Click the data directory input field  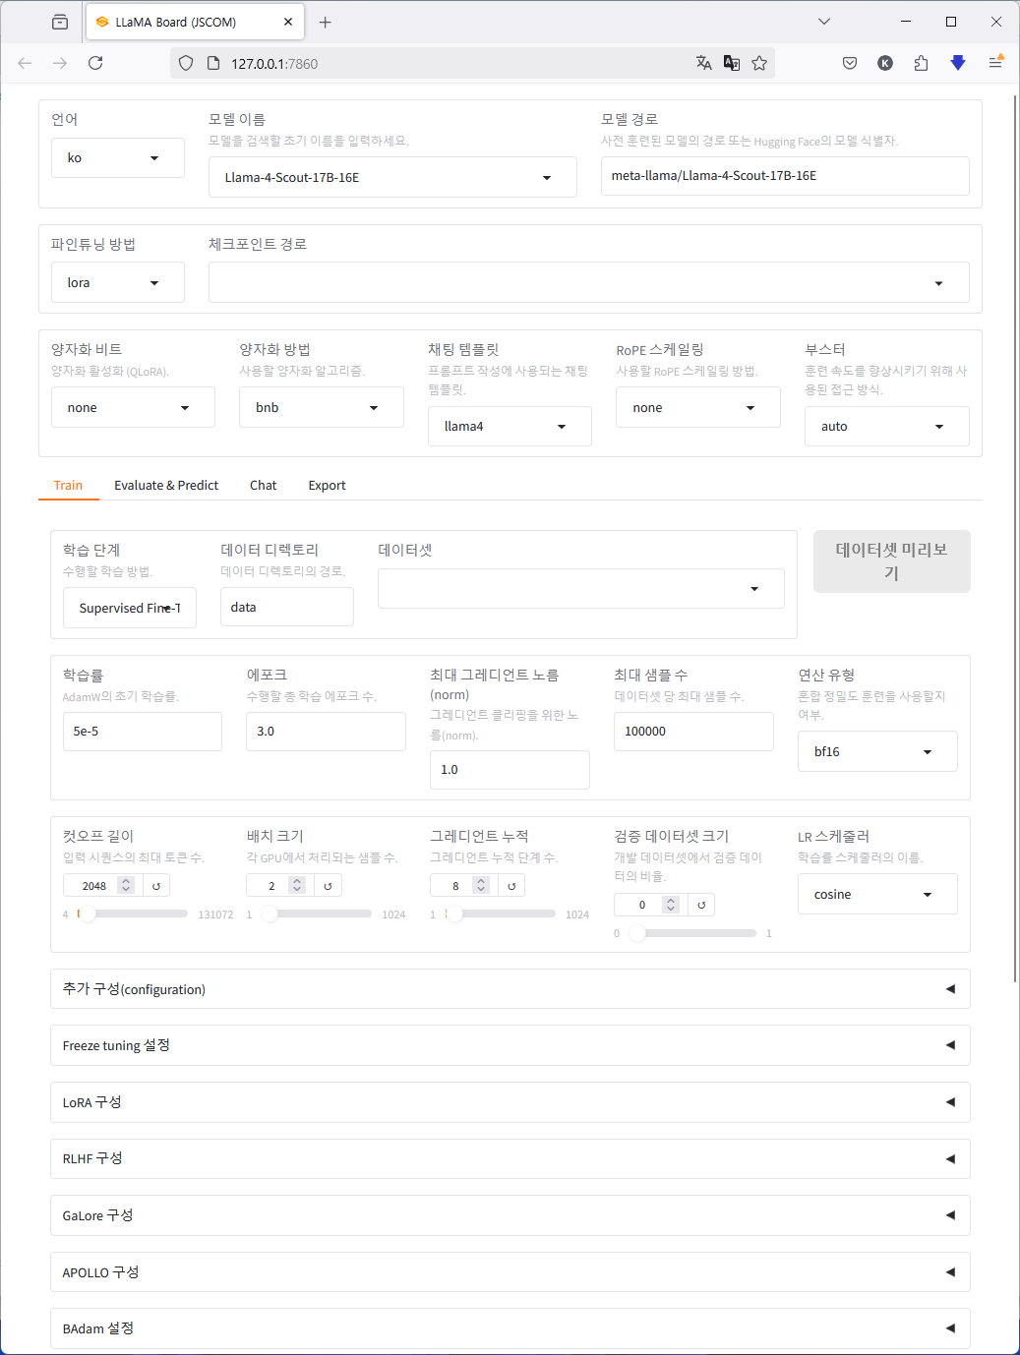(287, 607)
